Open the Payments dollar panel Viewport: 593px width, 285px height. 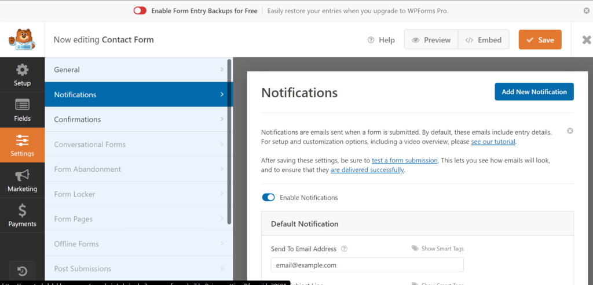click(23, 215)
